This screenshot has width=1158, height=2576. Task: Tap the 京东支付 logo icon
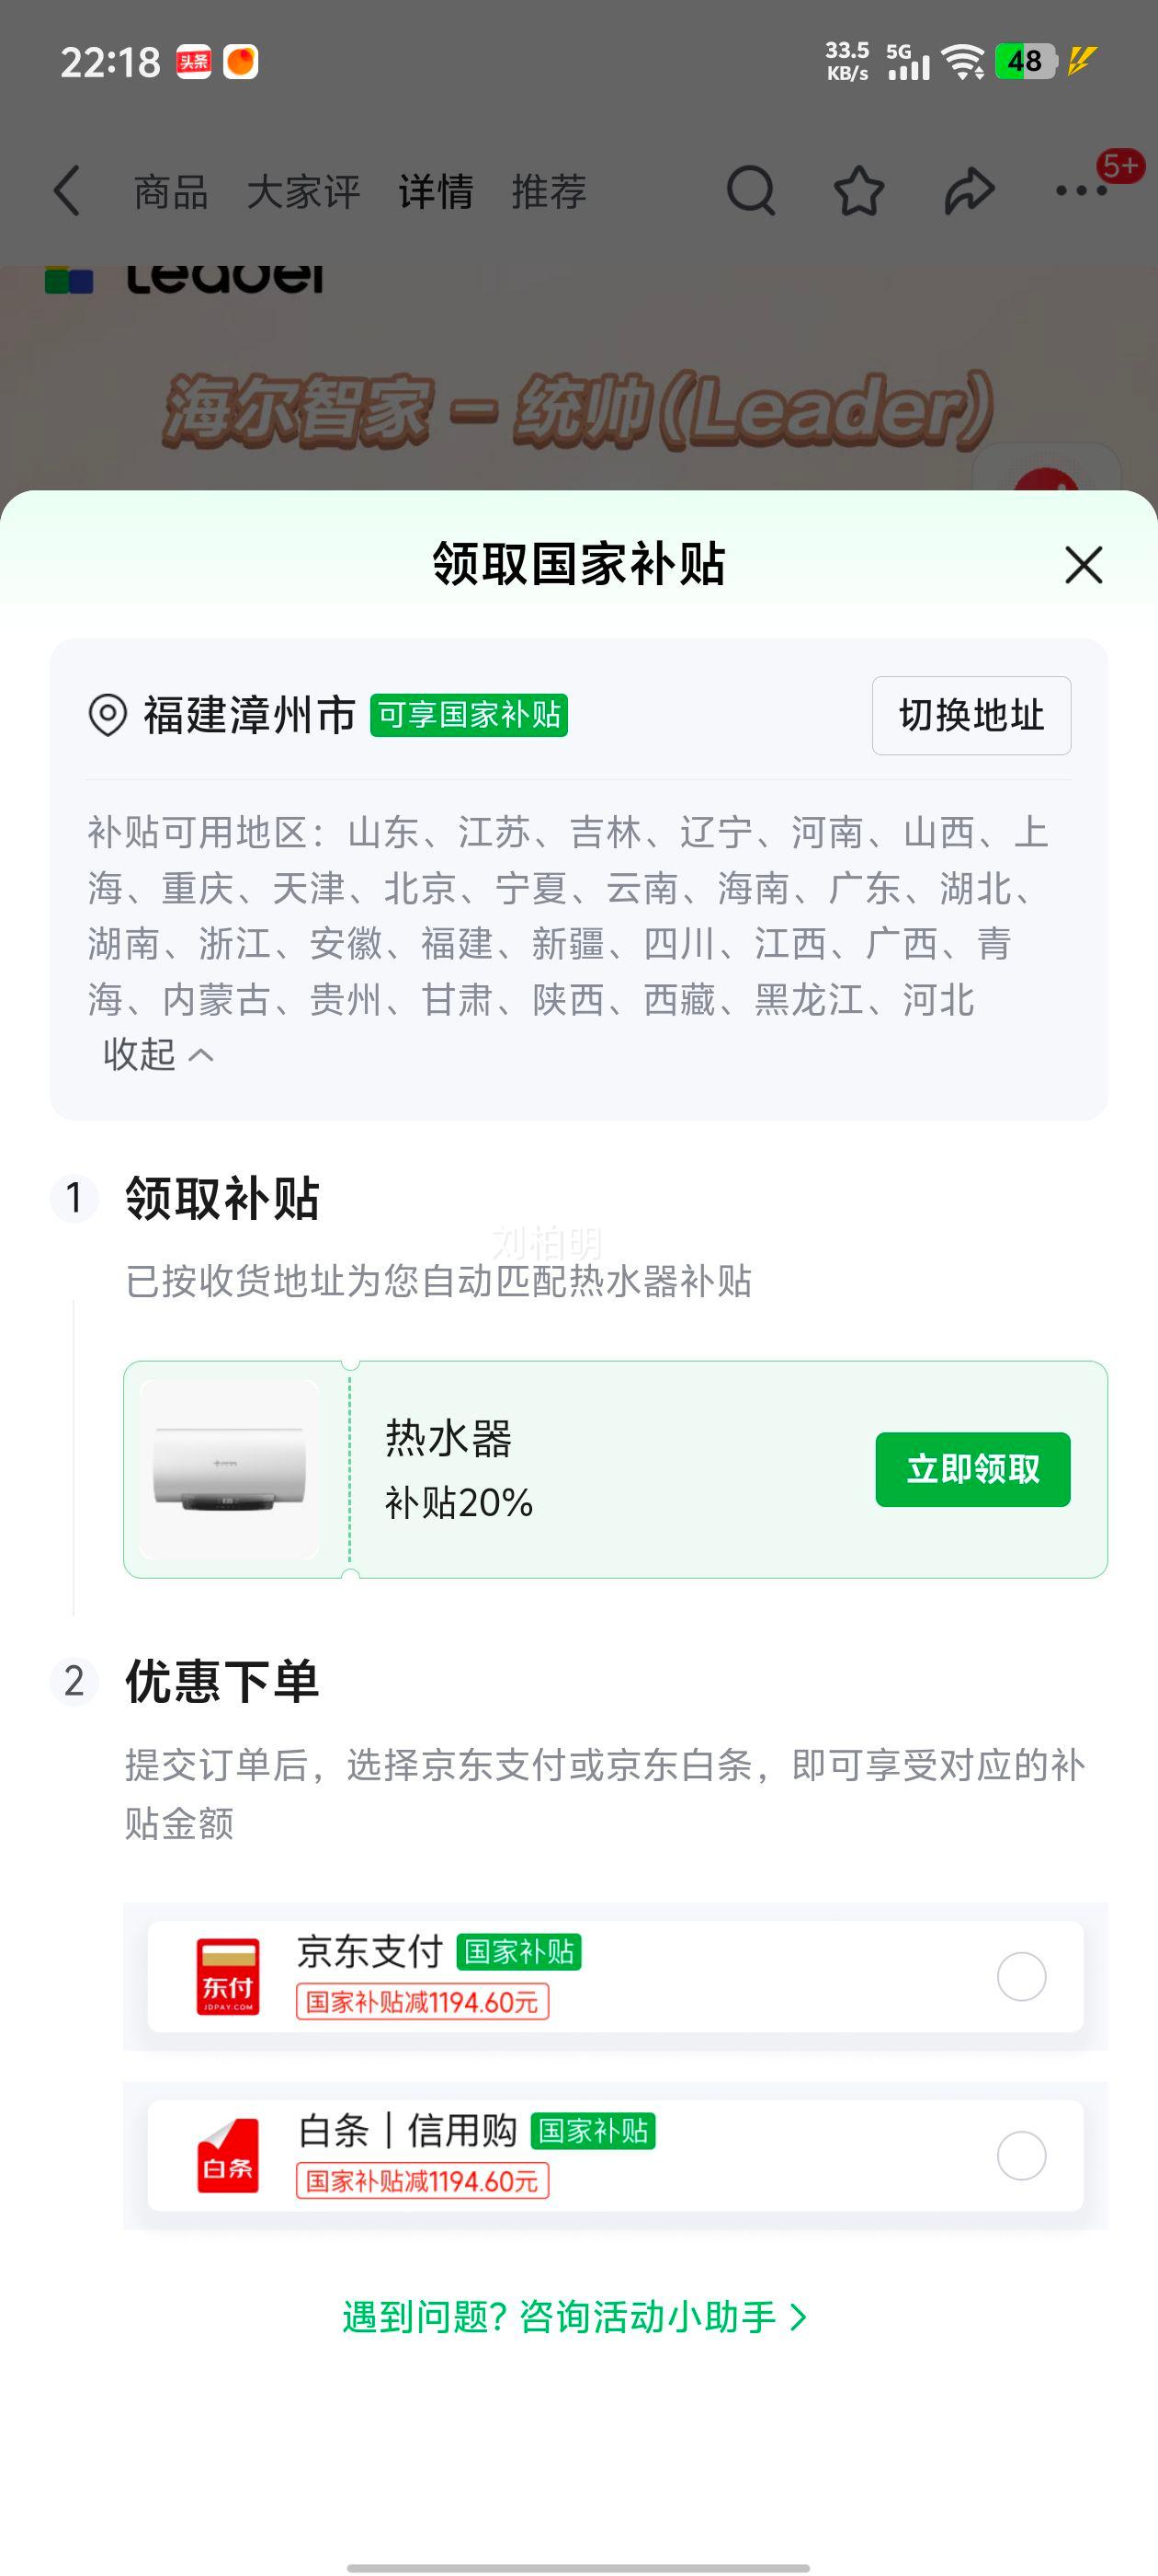click(x=228, y=1976)
